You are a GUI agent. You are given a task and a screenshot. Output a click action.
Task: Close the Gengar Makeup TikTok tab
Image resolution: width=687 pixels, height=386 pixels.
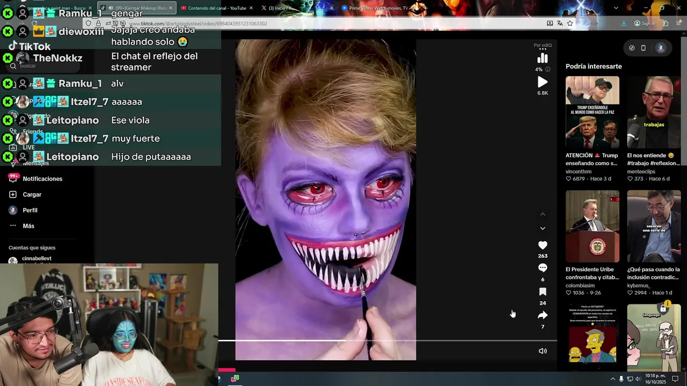point(171,8)
